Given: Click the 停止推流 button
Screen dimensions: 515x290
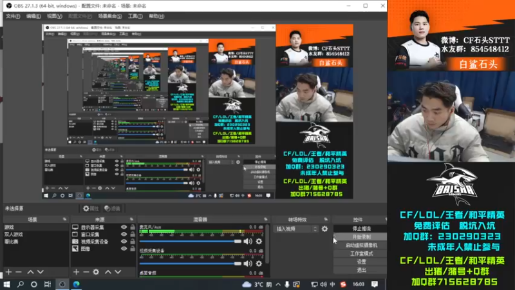Looking at the screenshot, I should click(x=361, y=228).
